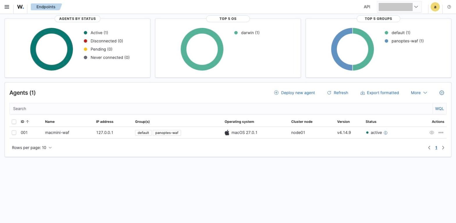Tick the checkbox for agent 001
Image resolution: width=456 pixels, height=223 pixels.
click(x=14, y=133)
